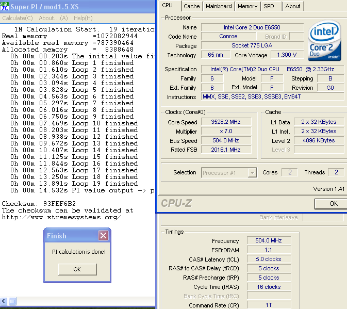The image size is (347, 309).
Task: Click the Core Voltage value 1.300 V
Action: click(x=287, y=55)
